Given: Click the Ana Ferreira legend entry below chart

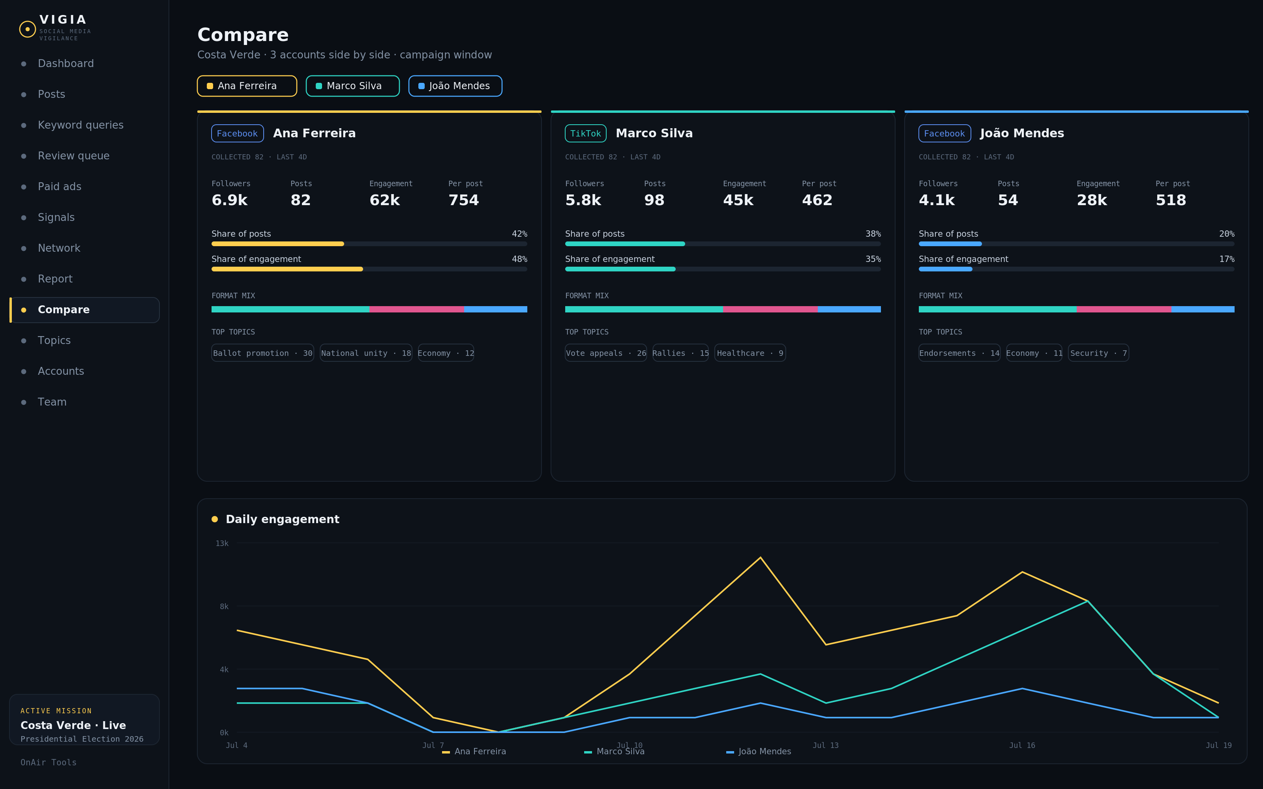Looking at the screenshot, I should pos(474,752).
